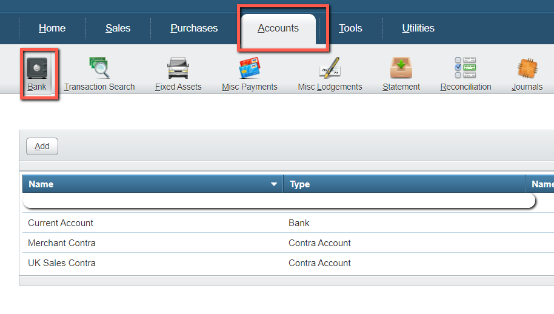Screen dimensions: 554x314
Task: Open Misc Lodgements cheque icon
Action: tap(330, 68)
